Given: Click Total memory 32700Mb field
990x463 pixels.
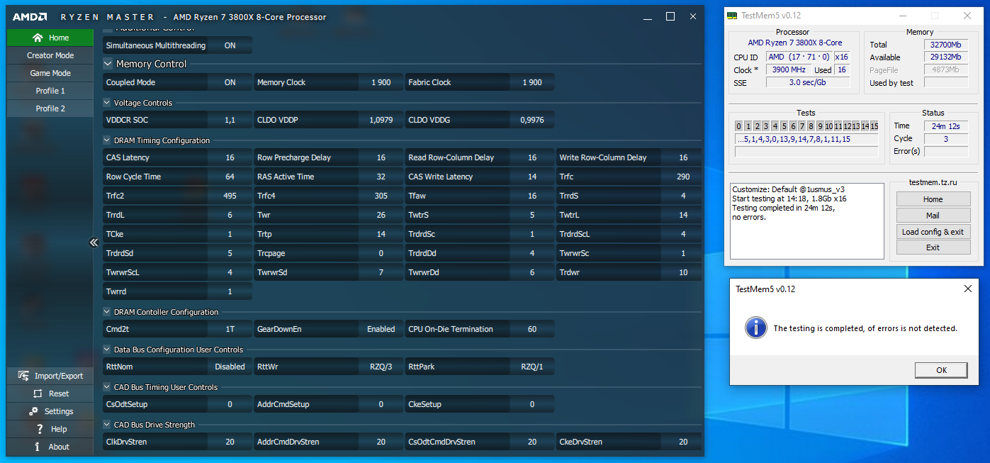Looking at the screenshot, I should (946, 45).
